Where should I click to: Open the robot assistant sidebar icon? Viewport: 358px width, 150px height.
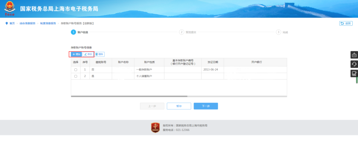tap(354, 55)
